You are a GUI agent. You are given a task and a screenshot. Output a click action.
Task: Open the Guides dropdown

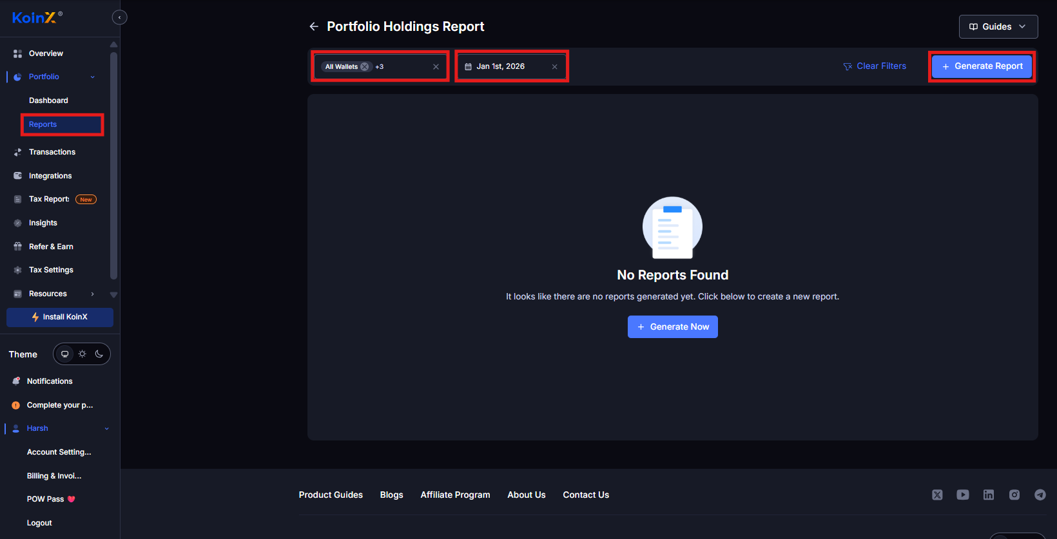pos(998,26)
